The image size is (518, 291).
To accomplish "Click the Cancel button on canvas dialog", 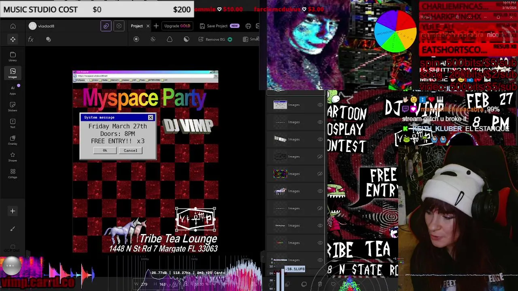I will click(x=130, y=150).
